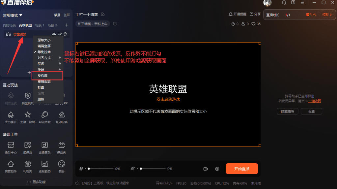Expand the 对齐方式 submenu
The width and height of the screenshot is (337, 189).
coord(48,58)
